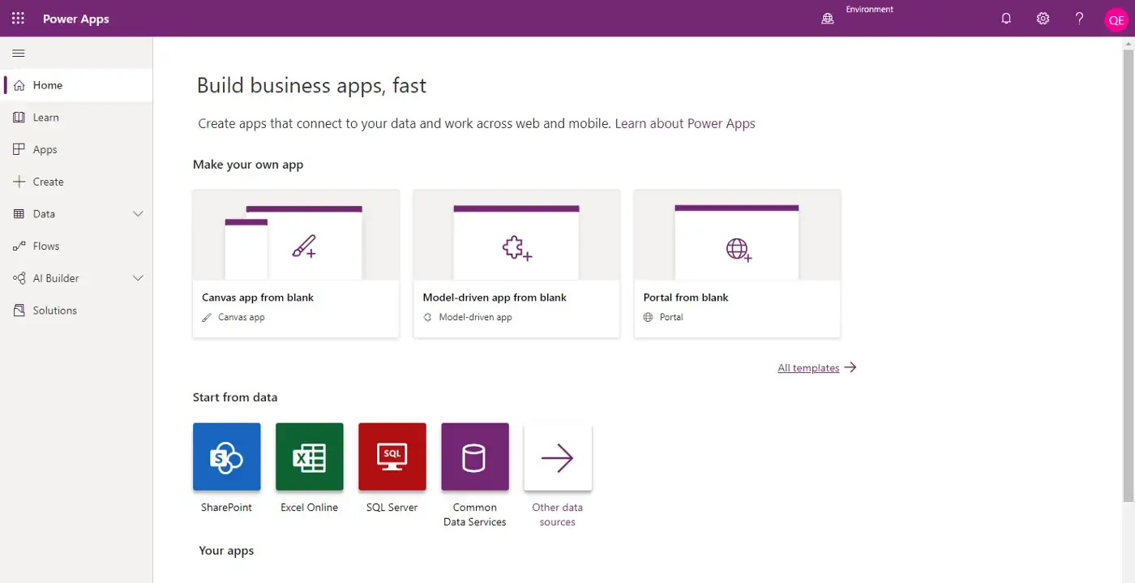1135x583 pixels.
Task: Click the Data table icon
Action: (x=19, y=214)
